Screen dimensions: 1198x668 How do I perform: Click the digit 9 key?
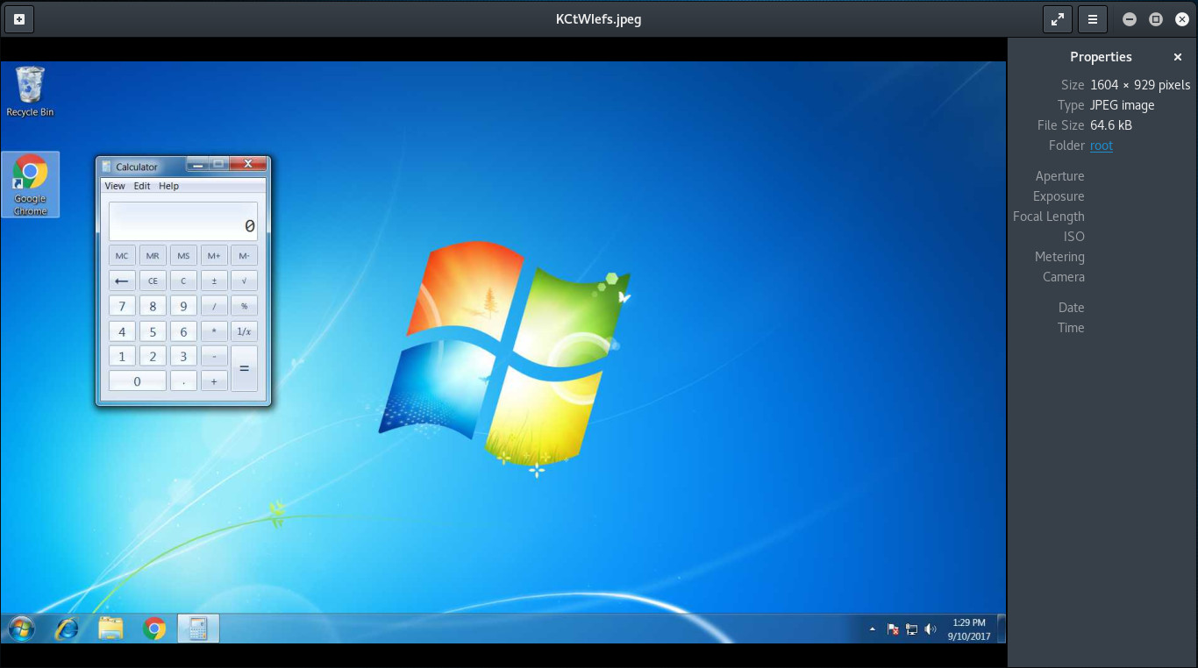(x=183, y=306)
